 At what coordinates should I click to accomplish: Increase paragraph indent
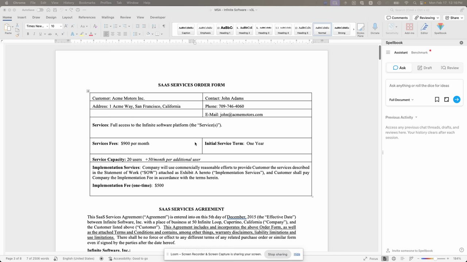click(x=144, y=26)
